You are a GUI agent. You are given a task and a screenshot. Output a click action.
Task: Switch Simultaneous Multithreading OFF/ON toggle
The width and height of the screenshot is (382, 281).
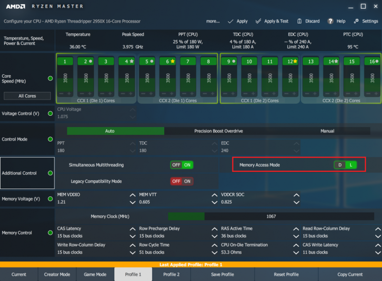(x=182, y=165)
